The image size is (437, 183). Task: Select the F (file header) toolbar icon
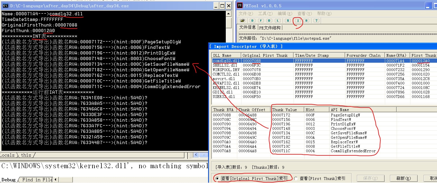click(x=261, y=20)
